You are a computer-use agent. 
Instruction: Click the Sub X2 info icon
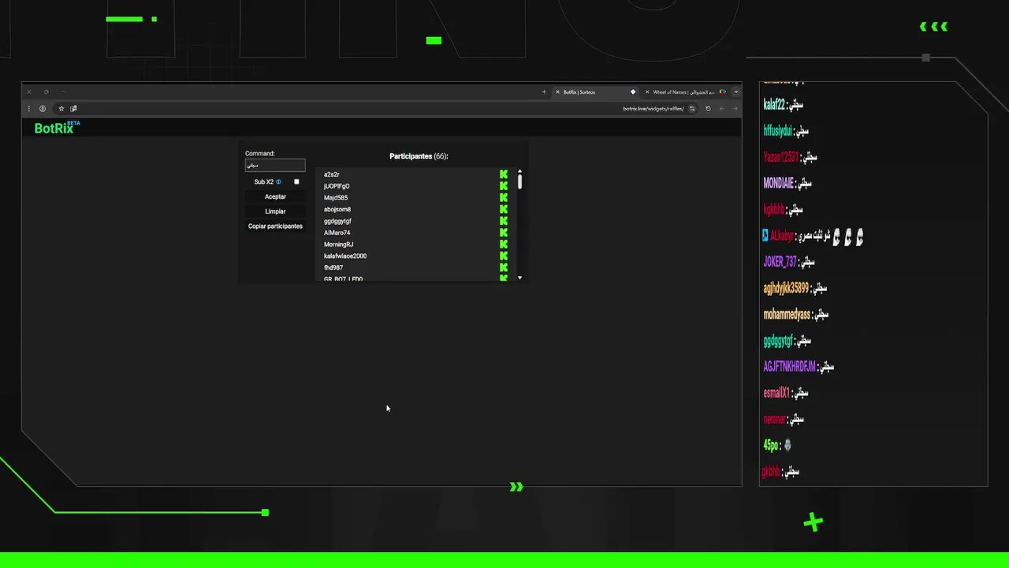[x=278, y=182]
